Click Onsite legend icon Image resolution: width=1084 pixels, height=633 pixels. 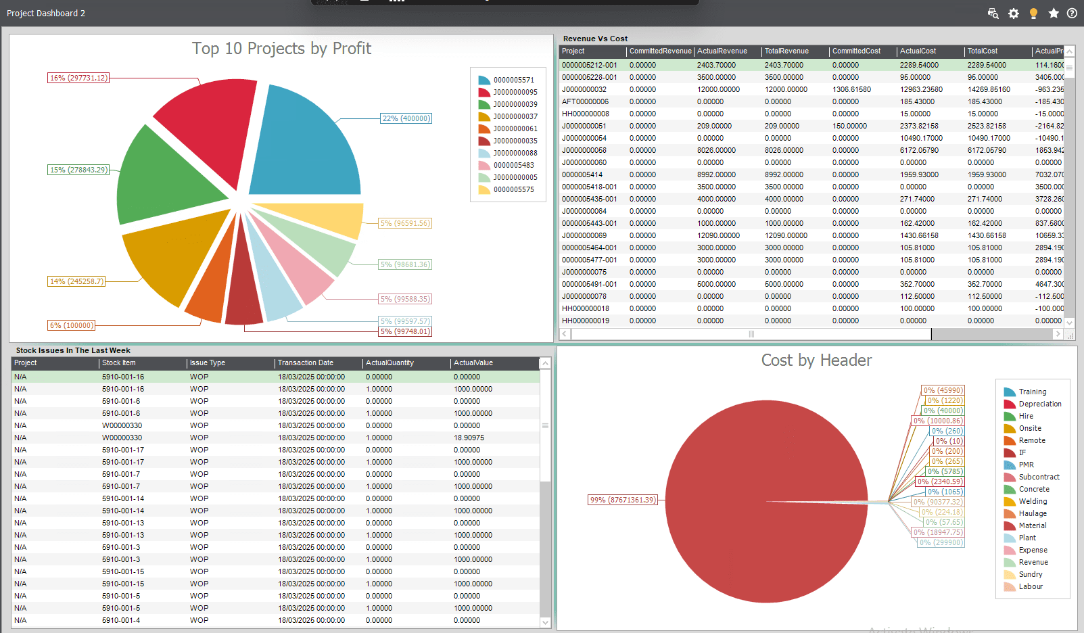pos(1010,428)
